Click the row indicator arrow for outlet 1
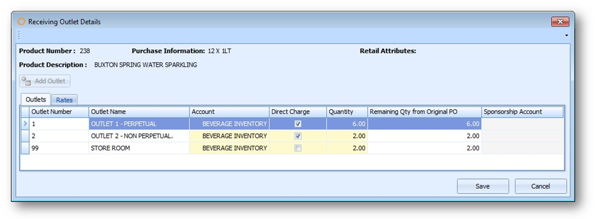The image size is (597, 219). click(x=25, y=124)
